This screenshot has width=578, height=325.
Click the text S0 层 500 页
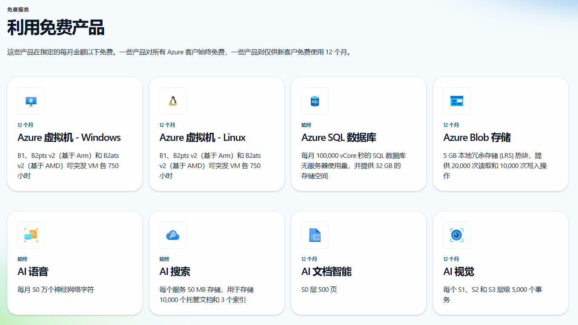[x=319, y=290]
